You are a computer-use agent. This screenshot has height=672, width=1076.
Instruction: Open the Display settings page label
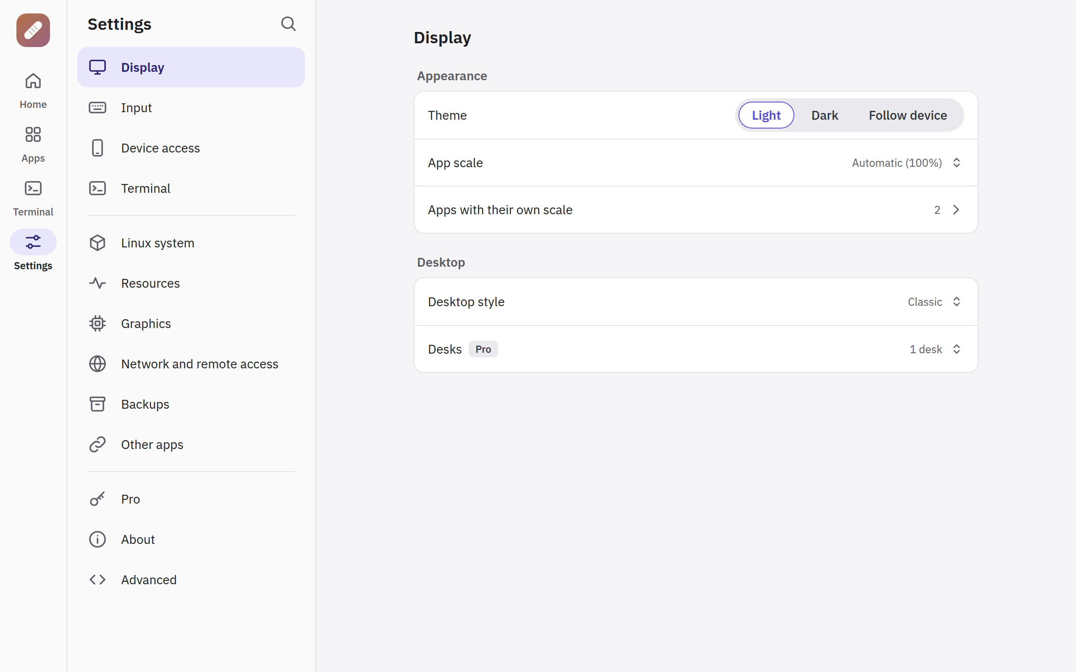142,68
